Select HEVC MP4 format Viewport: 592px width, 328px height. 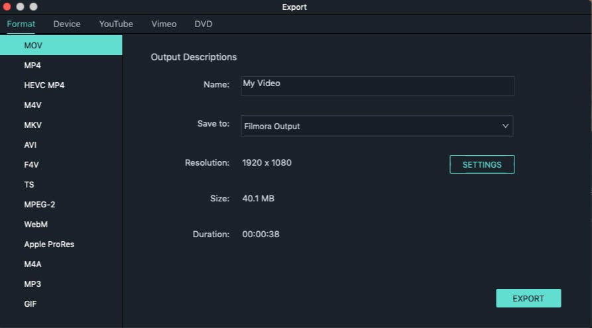44,85
